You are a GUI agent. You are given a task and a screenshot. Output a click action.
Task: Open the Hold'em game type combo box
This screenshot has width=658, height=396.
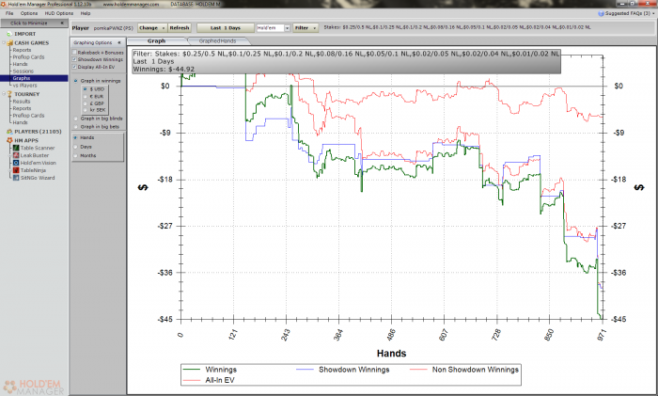point(274,28)
